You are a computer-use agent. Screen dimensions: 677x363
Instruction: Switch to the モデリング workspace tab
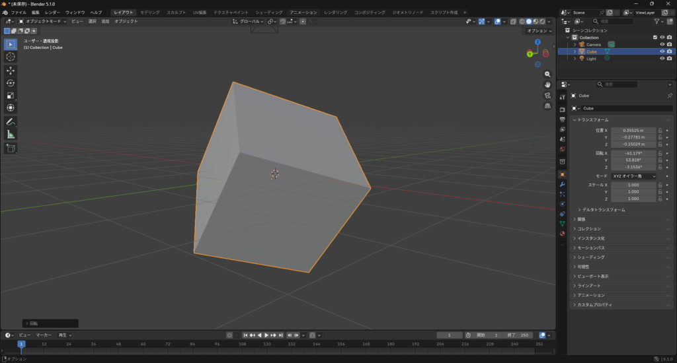[x=149, y=13]
